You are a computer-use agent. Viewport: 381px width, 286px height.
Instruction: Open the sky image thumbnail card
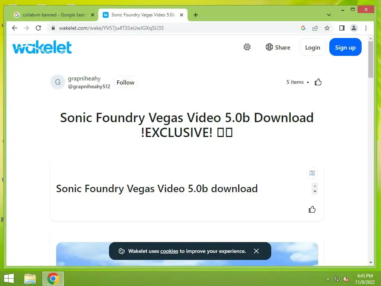point(187,254)
